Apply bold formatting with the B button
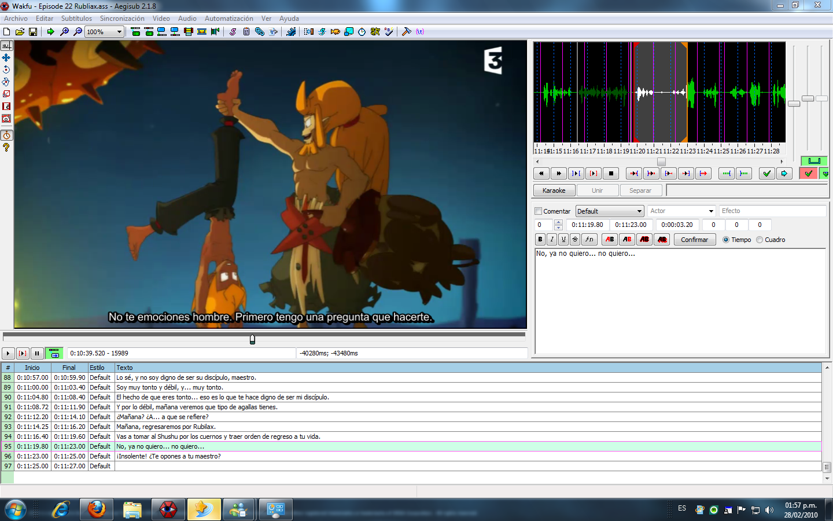Viewport: 833px width, 521px height. click(x=540, y=240)
